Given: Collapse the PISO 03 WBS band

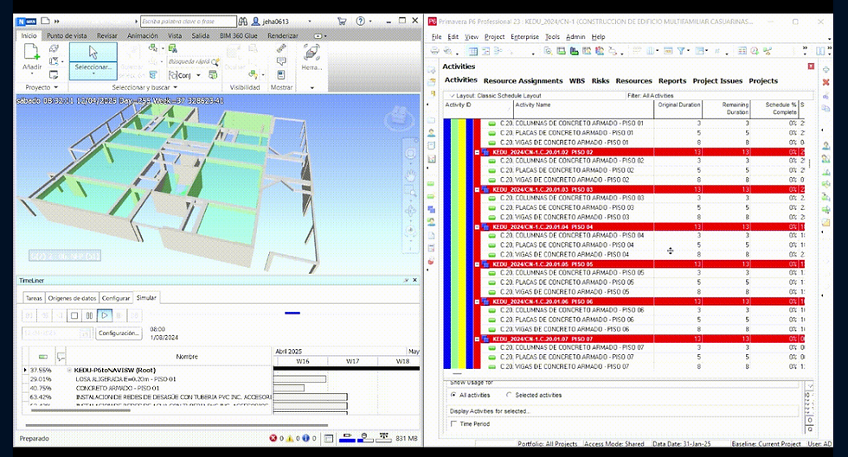Looking at the screenshot, I should (x=477, y=189).
